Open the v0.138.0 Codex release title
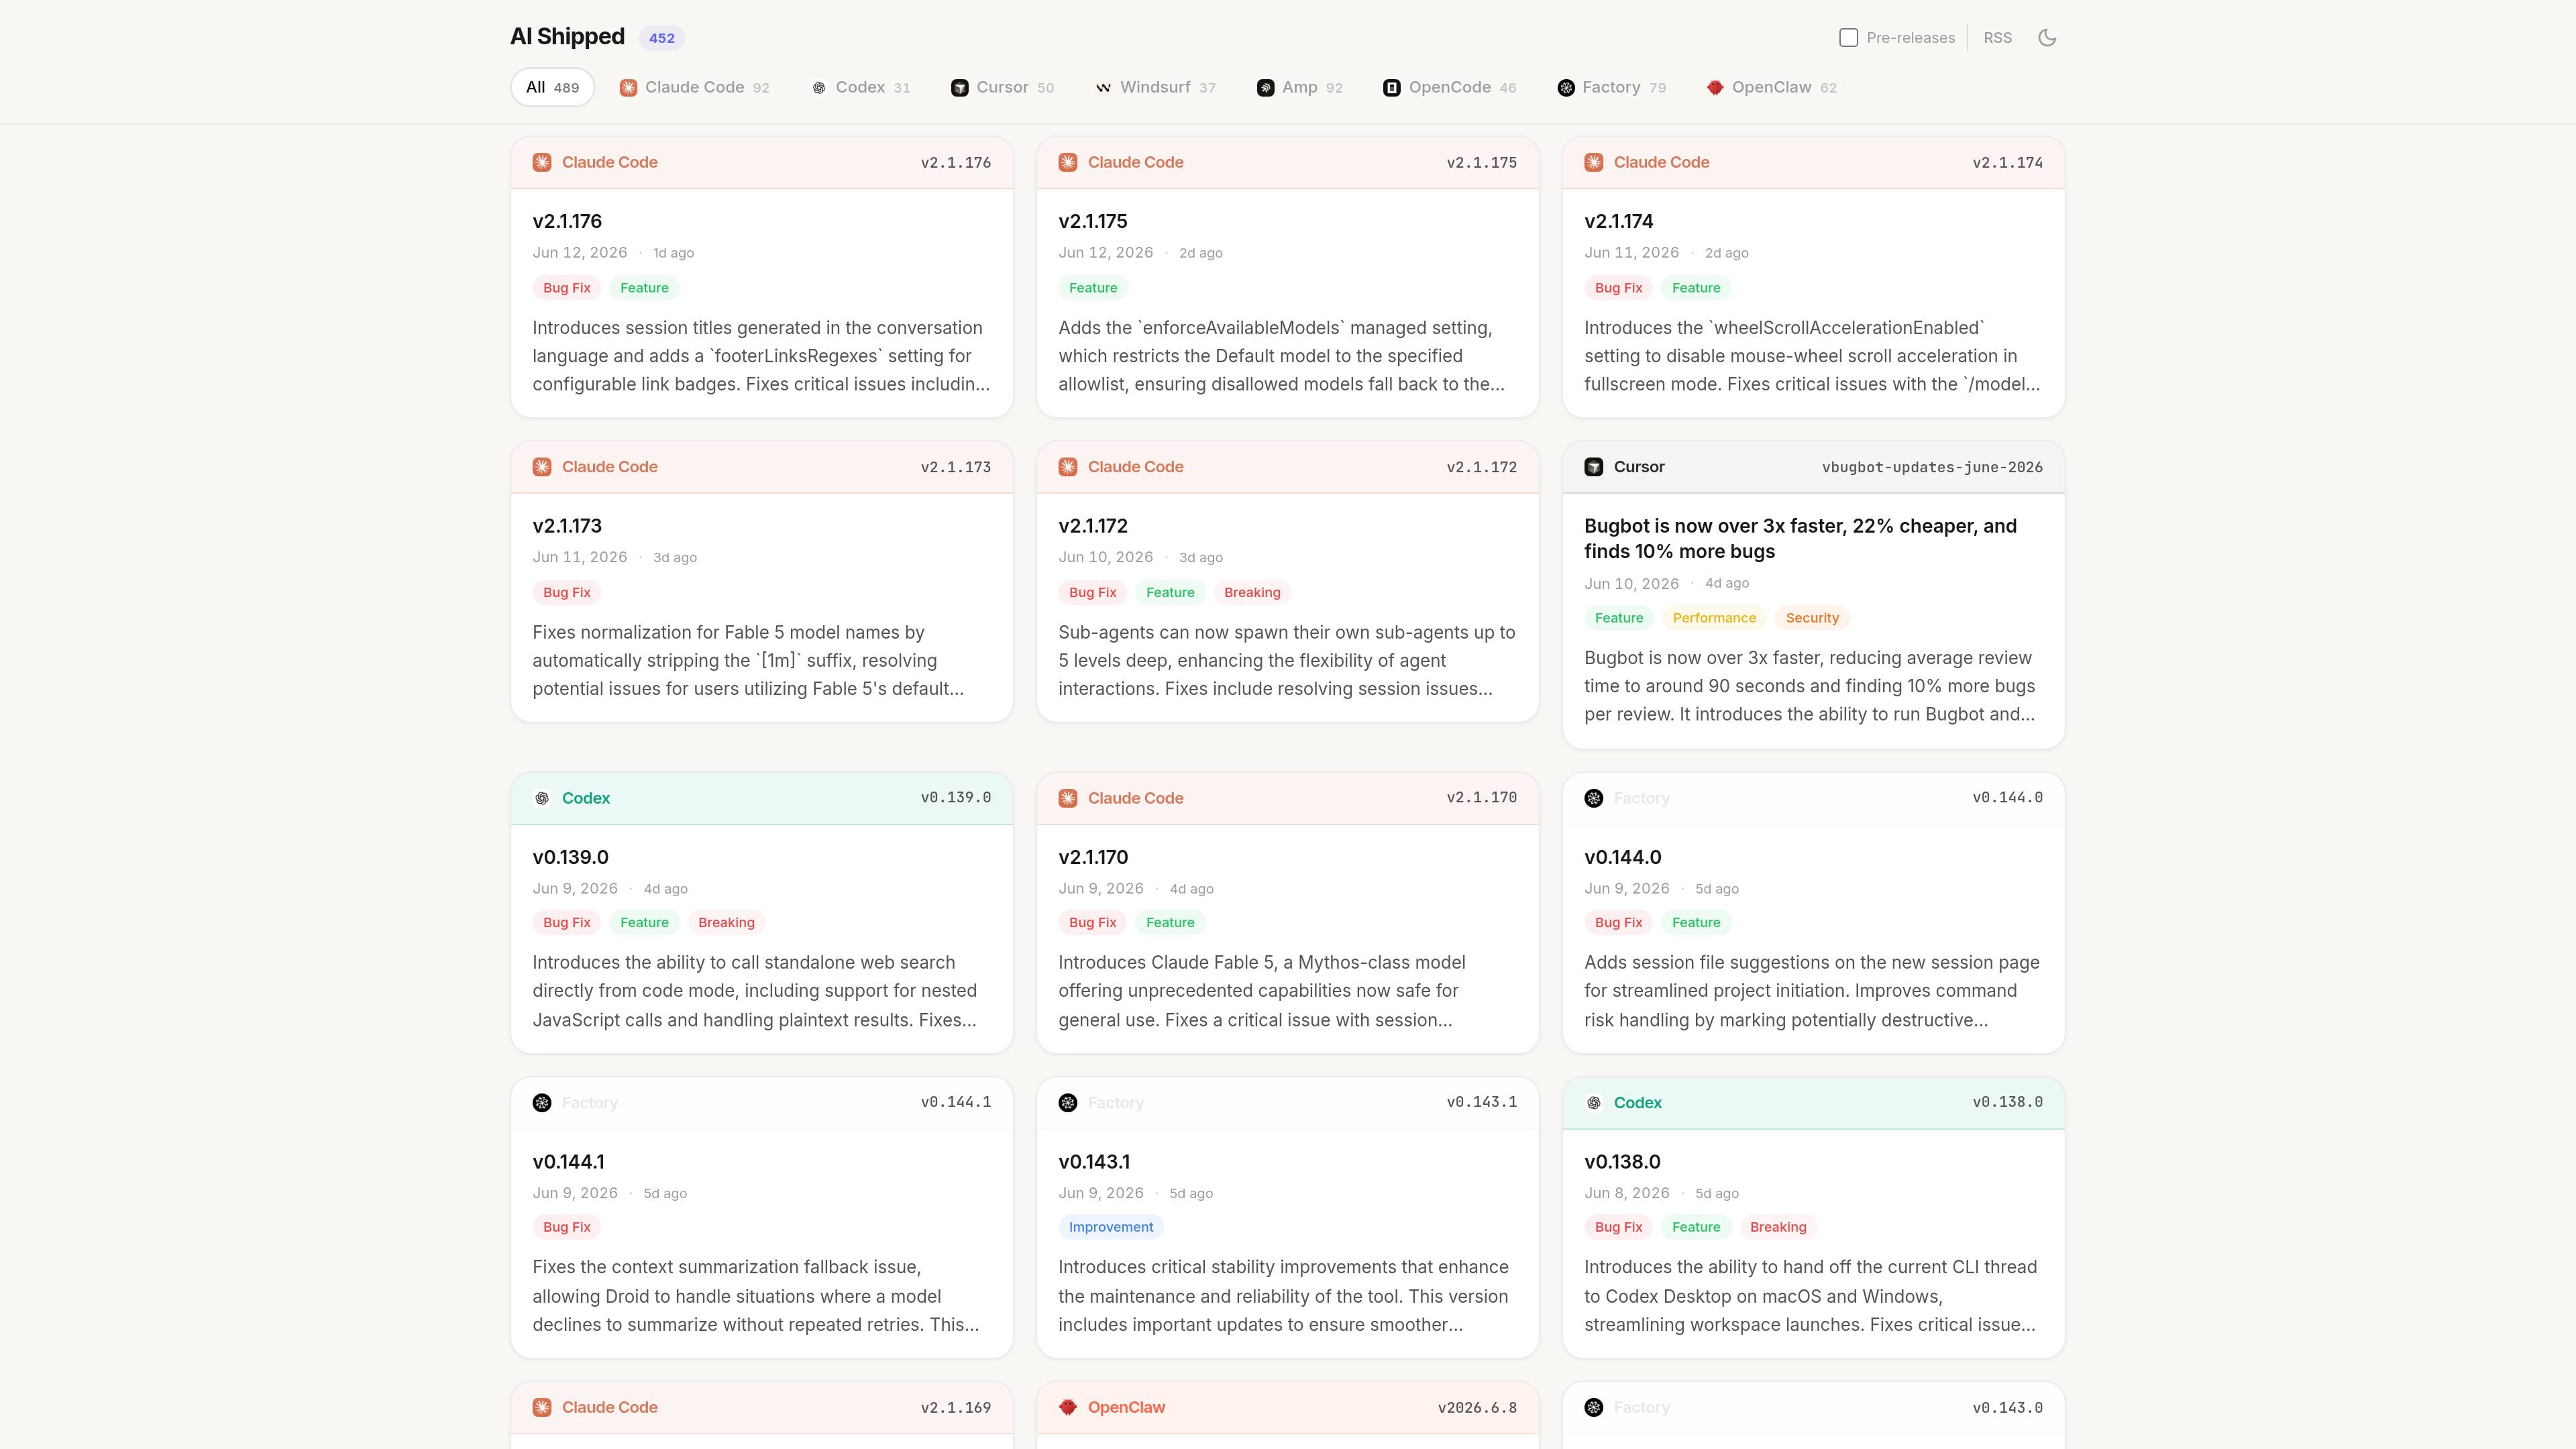The image size is (2576, 1449). click(1622, 1162)
